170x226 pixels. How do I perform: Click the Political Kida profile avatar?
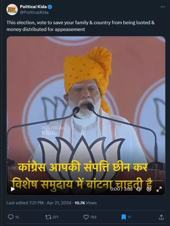pyautogui.click(x=12, y=10)
